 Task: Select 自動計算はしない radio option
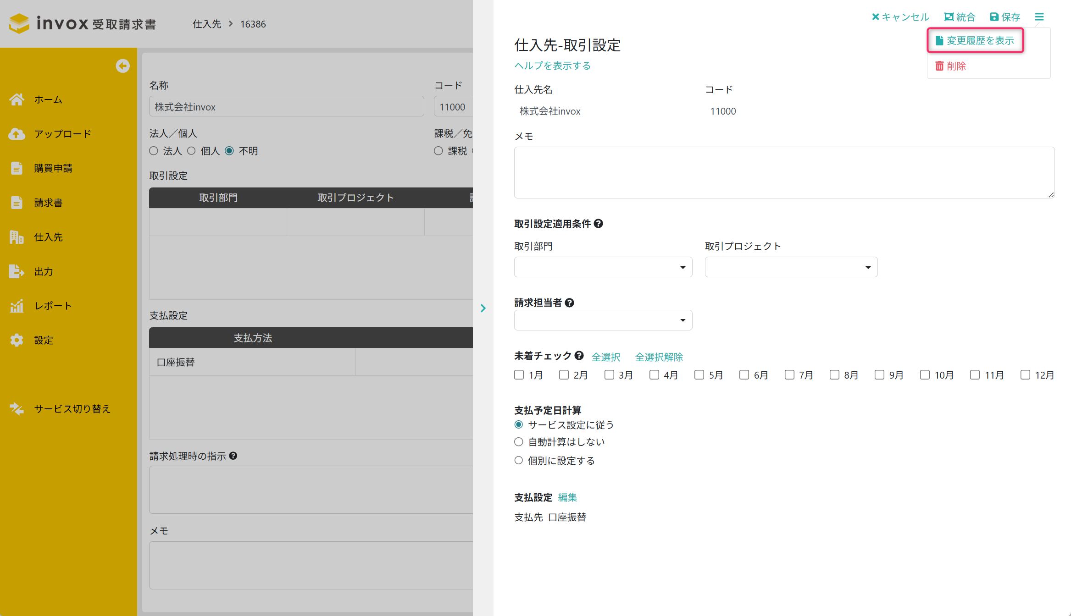[519, 442]
